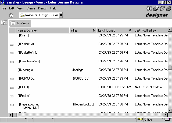
Task: Click the vertical scrollbar thumb
Action: (170, 68)
